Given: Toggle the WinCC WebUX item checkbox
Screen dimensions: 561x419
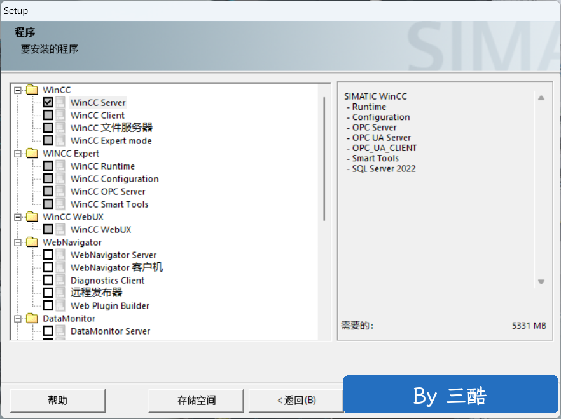Looking at the screenshot, I should tap(48, 229).
